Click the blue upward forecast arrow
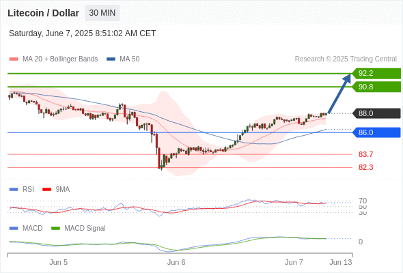Viewport: 403px width, 273px height. click(339, 94)
